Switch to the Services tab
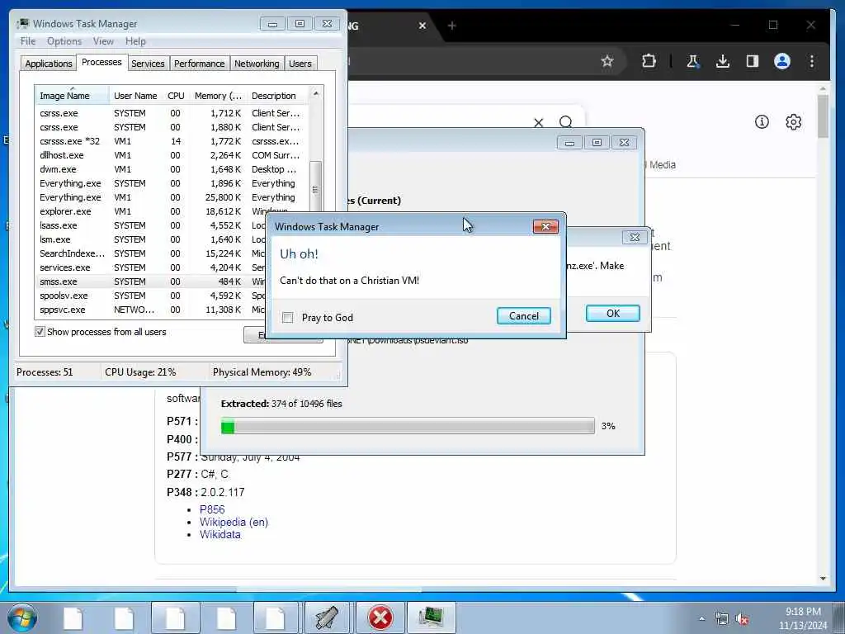The width and height of the screenshot is (845, 634). click(x=149, y=64)
